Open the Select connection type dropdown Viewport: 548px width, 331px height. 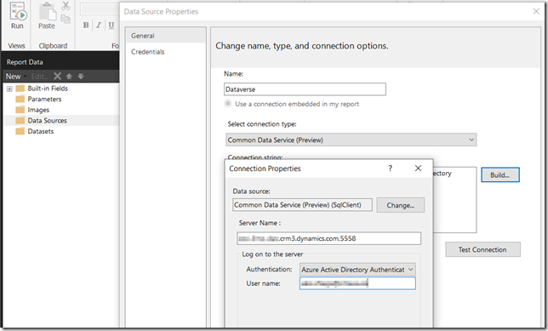[351, 140]
